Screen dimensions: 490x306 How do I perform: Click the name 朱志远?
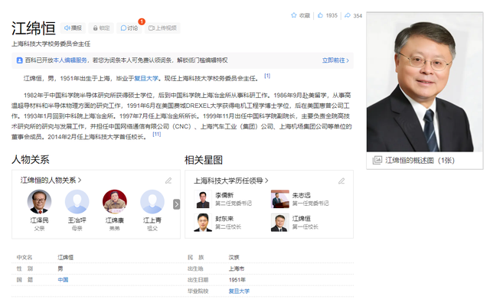(302, 195)
